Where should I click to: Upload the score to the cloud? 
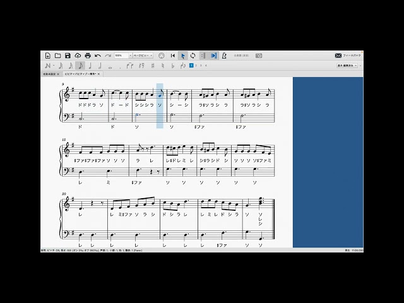(x=78, y=56)
